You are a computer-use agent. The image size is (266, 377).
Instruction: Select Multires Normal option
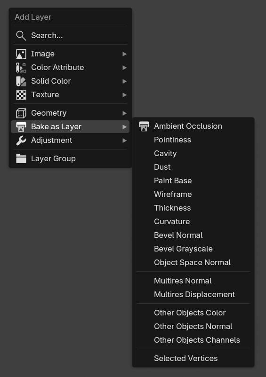point(193,281)
